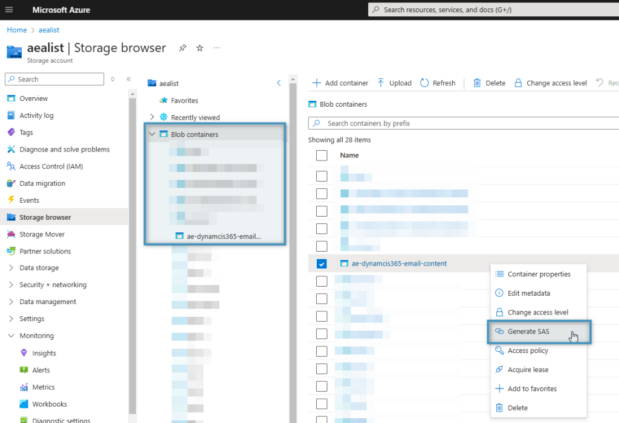Screen dimensions: 619x423
Task: Favorite the aealist storage account with star
Action: [x=199, y=48]
